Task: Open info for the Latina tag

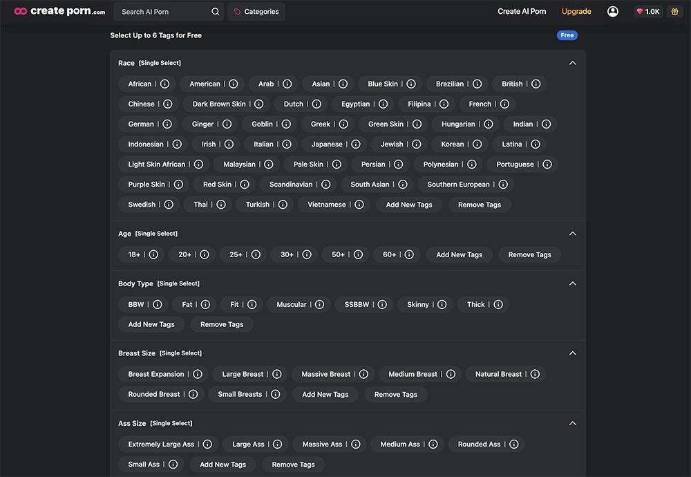Action: [537, 144]
